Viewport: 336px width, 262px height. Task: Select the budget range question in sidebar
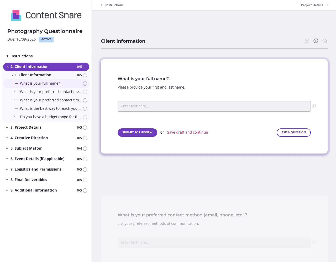50,117
